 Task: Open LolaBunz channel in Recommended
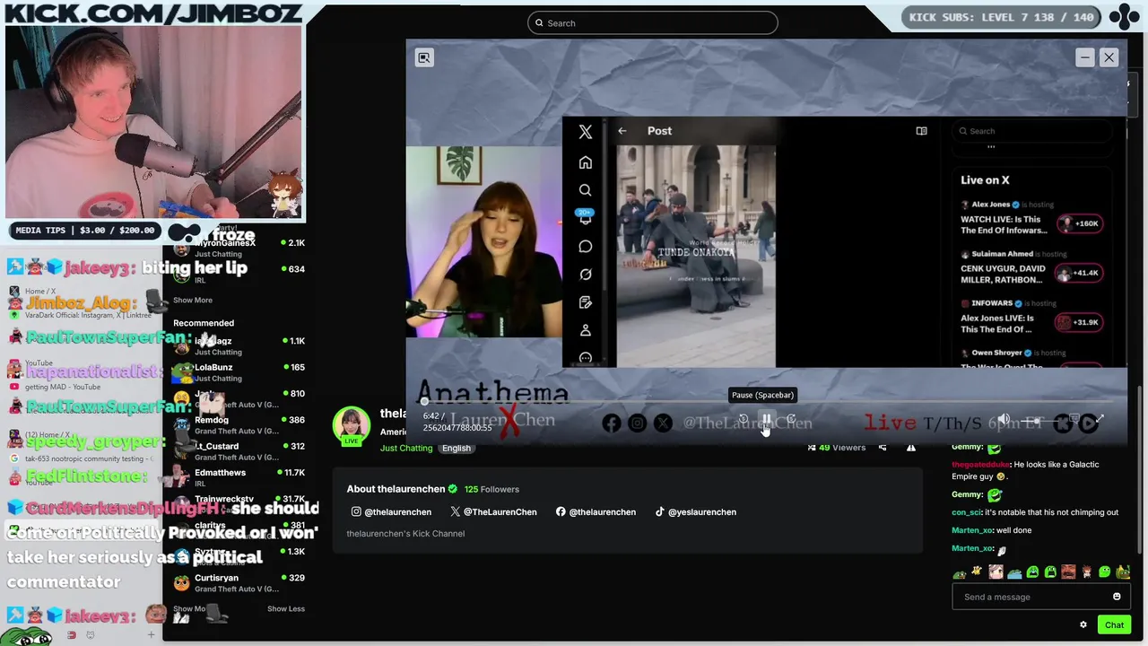[239, 372]
